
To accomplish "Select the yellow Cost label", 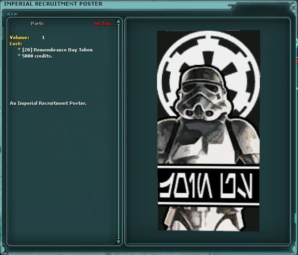I will coord(16,43).
